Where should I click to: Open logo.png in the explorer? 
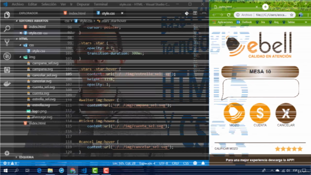(x=39, y=111)
